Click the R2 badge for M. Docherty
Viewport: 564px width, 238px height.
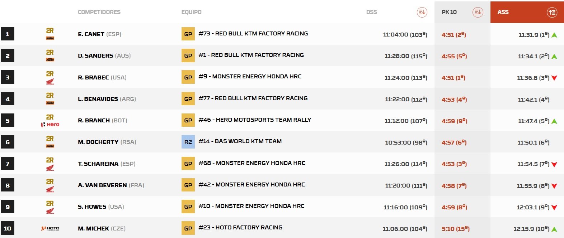[188, 142]
